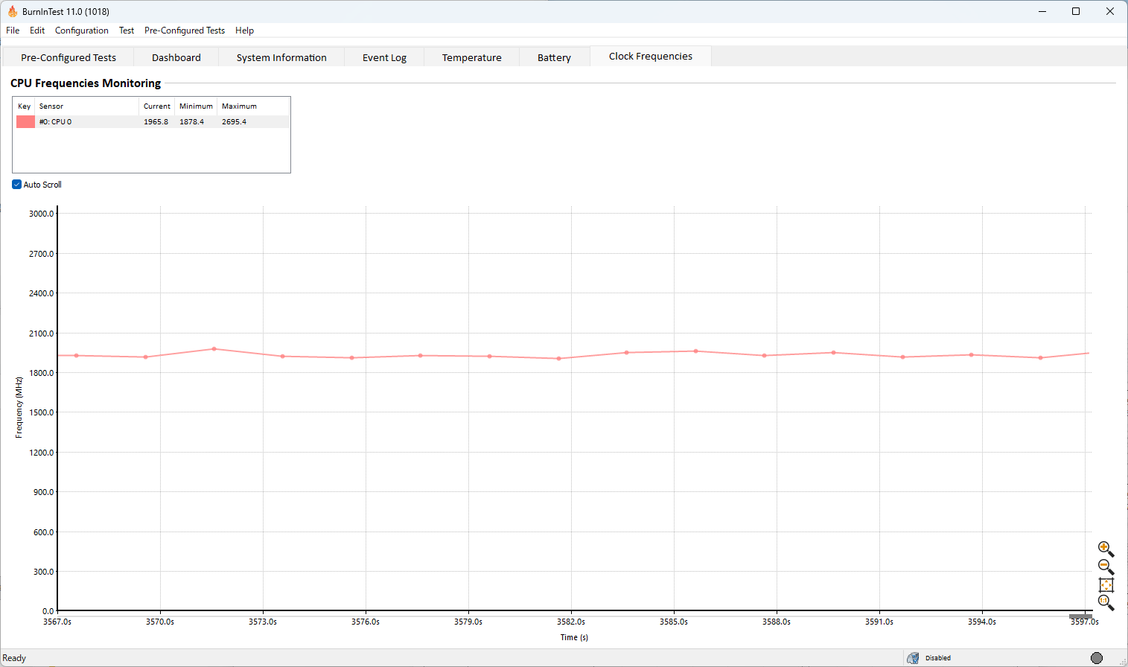1128x667 pixels.
Task: Go to the Event Log tab
Action: pos(384,57)
